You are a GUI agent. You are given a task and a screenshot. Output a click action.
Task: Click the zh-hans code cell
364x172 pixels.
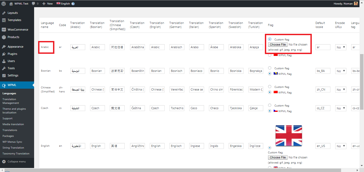[x=62, y=89]
